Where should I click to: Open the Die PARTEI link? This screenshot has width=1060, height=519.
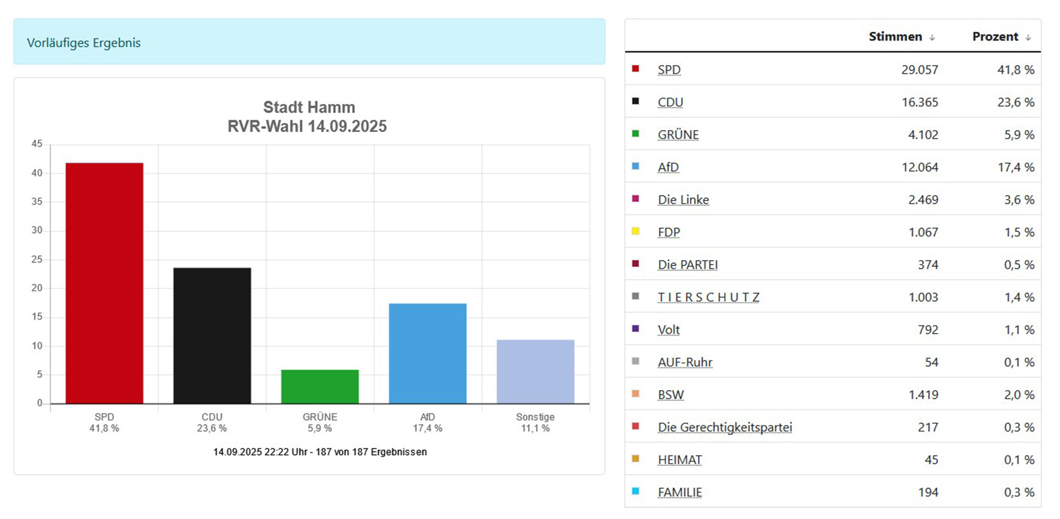pos(688,265)
